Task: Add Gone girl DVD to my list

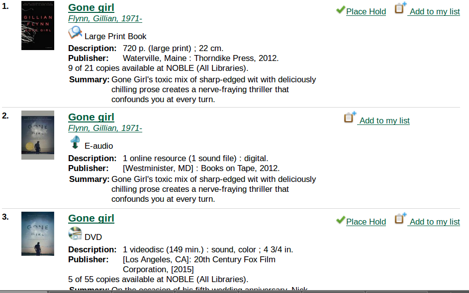Action: pyautogui.click(x=434, y=222)
